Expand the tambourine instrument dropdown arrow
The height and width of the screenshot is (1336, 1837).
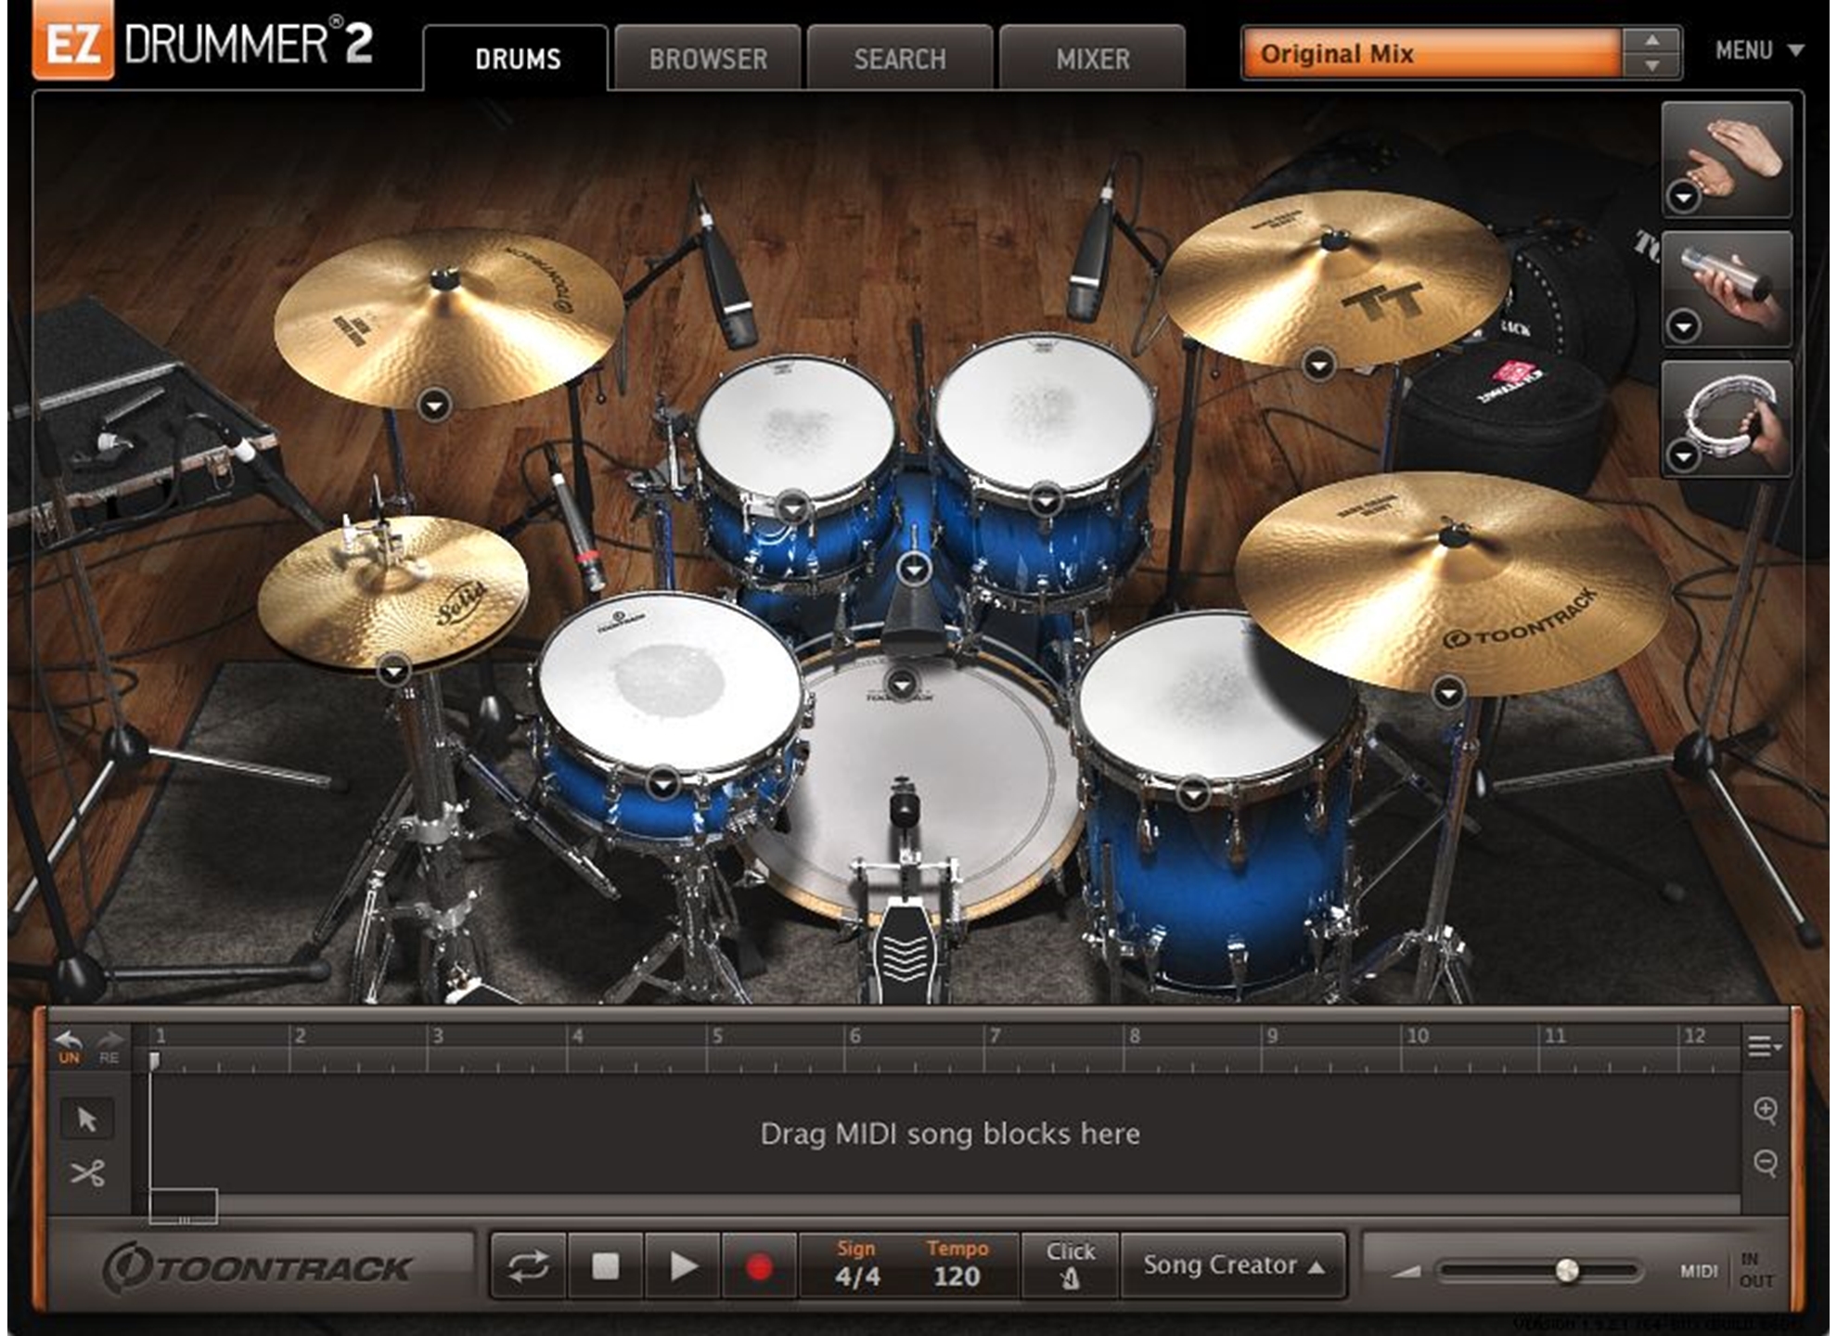coord(1684,456)
